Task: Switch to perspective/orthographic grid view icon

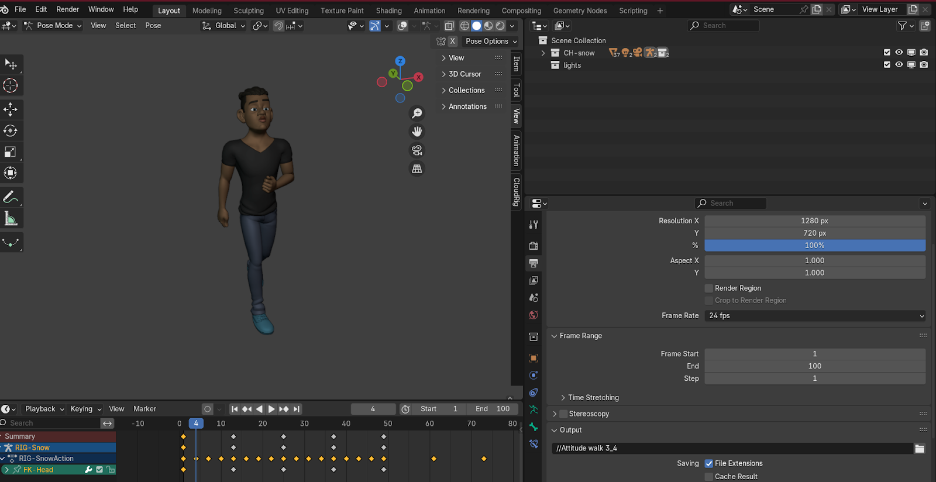Action: point(417,169)
